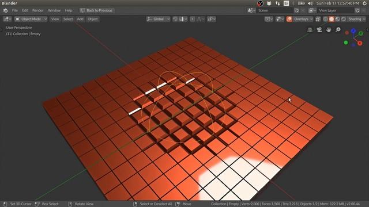369x207 pixels.
Task: Switch to LookDev shading mode
Action: [337, 19]
